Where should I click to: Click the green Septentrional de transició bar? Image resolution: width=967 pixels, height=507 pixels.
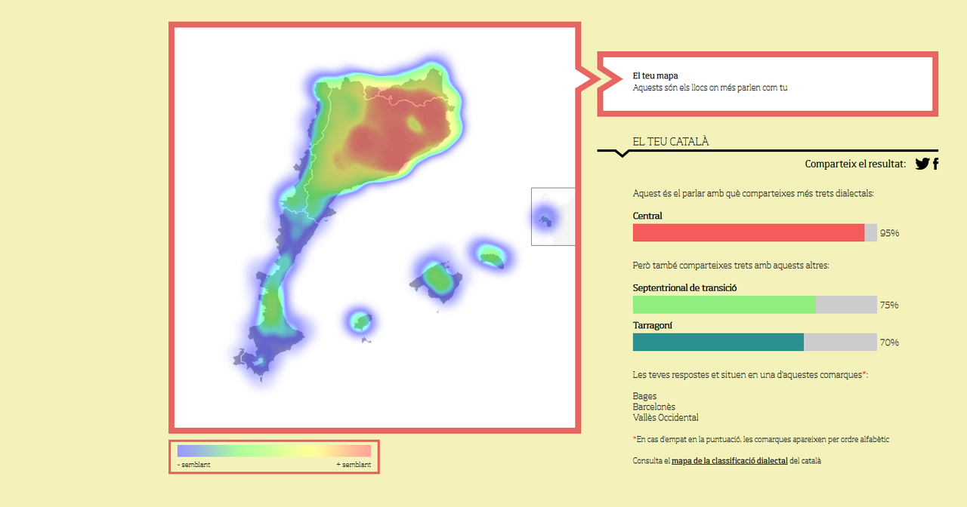[x=724, y=305]
